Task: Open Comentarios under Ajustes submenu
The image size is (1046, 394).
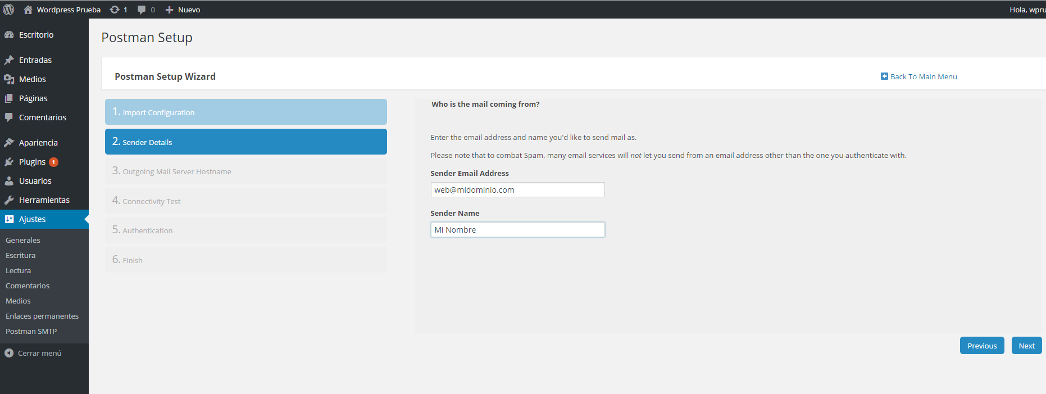Action: tap(28, 286)
